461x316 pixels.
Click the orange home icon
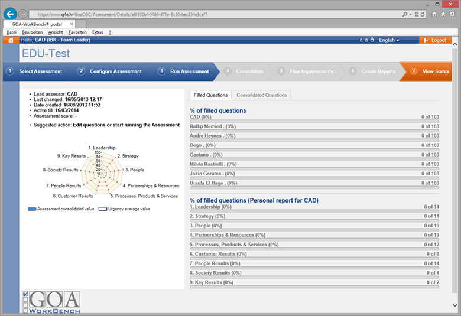pyautogui.click(x=10, y=40)
